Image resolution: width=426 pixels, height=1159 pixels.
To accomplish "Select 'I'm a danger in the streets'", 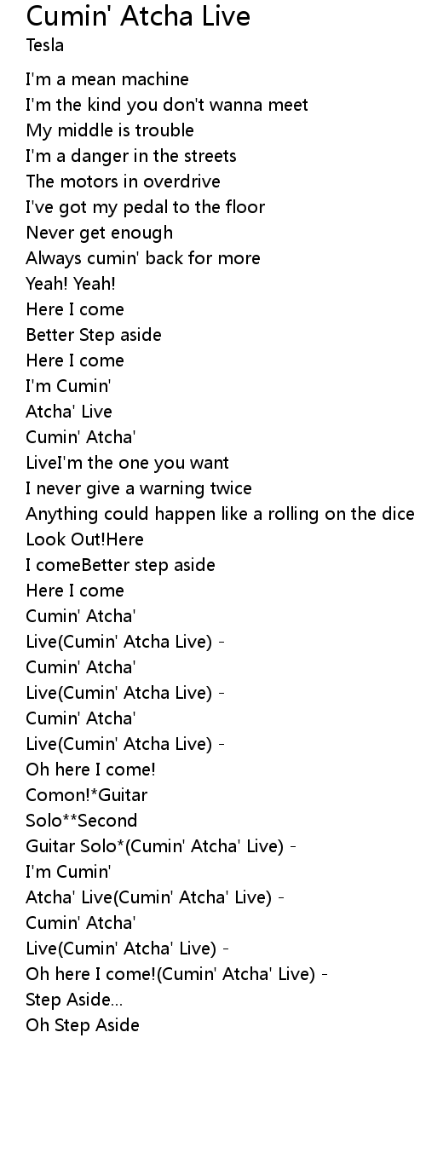I will point(131,156).
